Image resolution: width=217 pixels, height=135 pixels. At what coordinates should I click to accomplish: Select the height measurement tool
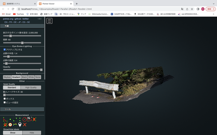[x=20, y=119]
